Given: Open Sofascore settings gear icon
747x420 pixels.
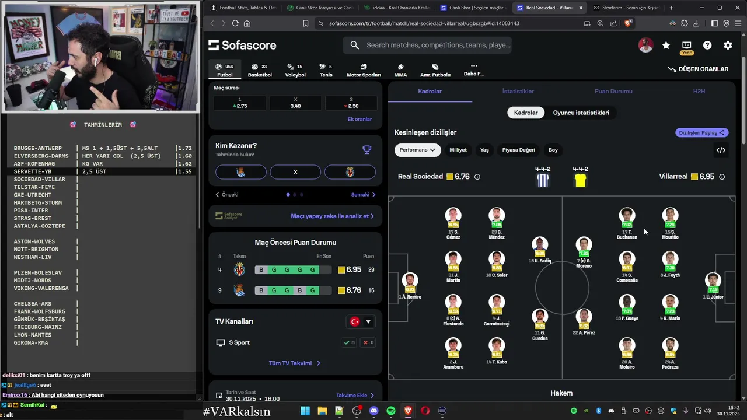Looking at the screenshot, I should coord(728,45).
